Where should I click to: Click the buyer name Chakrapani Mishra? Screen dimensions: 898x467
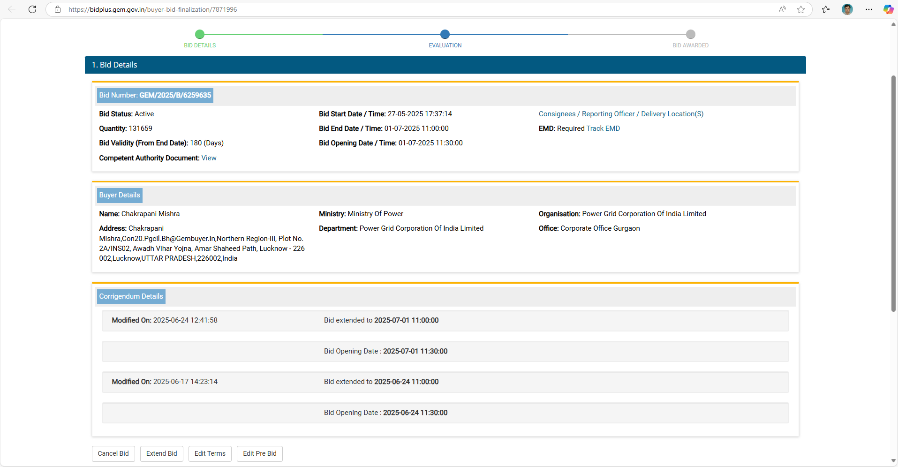coord(151,214)
